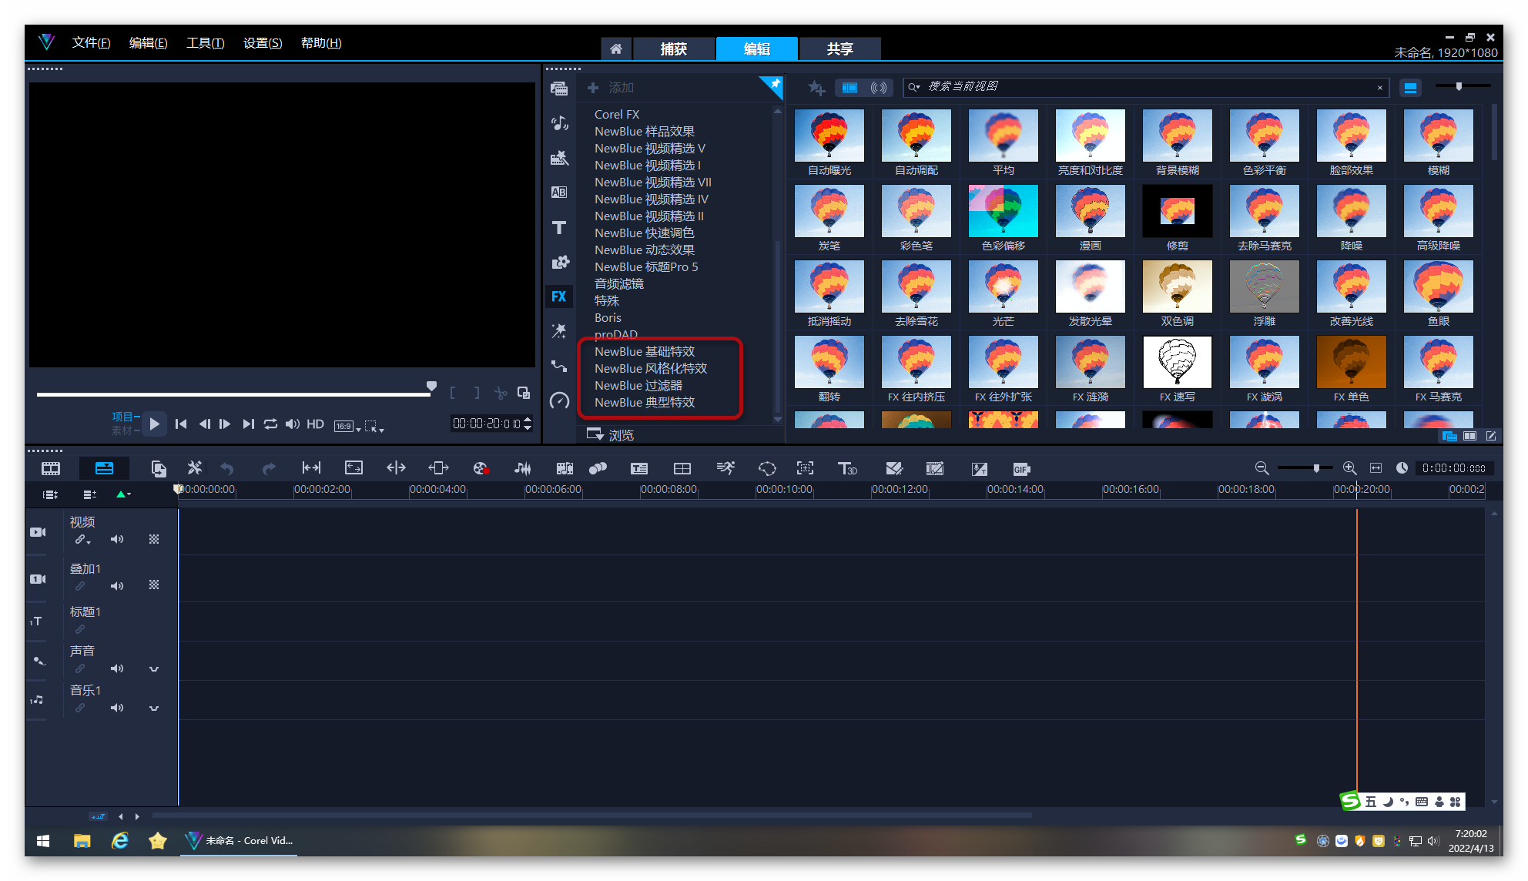Select the 音频滤镜 category
The width and height of the screenshot is (1528, 881).
[x=619, y=283]
